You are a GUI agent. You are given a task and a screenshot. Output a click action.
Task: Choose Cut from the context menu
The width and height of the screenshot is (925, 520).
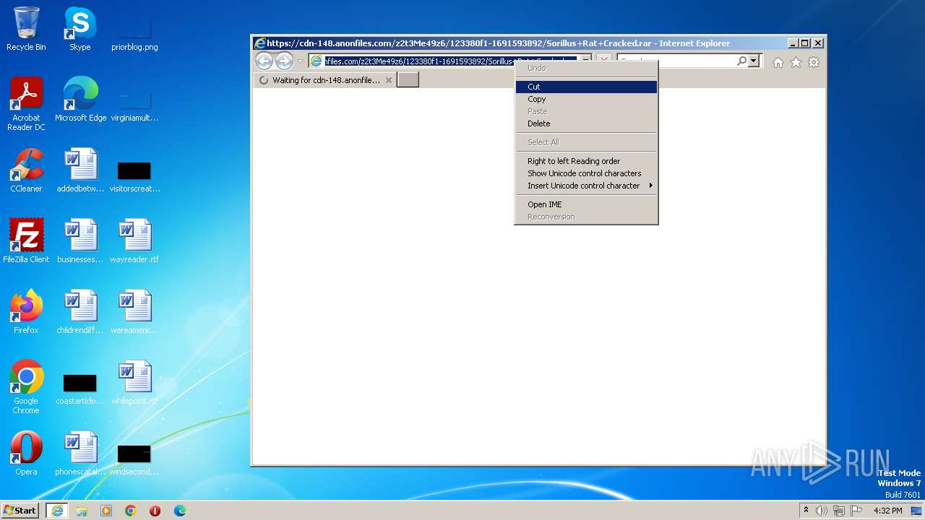coord(586,87)
